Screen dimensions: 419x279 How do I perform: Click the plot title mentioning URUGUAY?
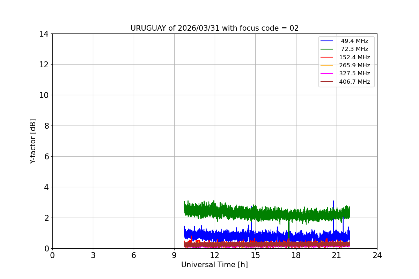pyautogui.click(x=214, y=28)
